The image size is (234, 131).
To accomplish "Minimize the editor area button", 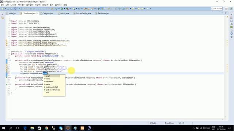I will [x=223, y=13].
